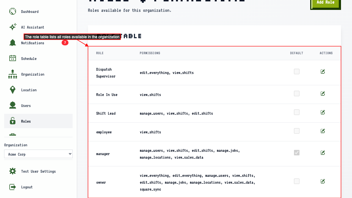
Task: Select Roles in the sidebar
Action: [x=38, y=121]
